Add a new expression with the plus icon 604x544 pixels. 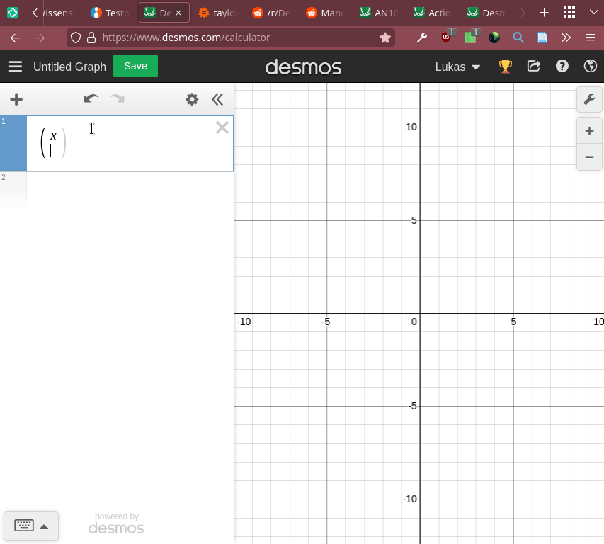click(x=16, y=99)
